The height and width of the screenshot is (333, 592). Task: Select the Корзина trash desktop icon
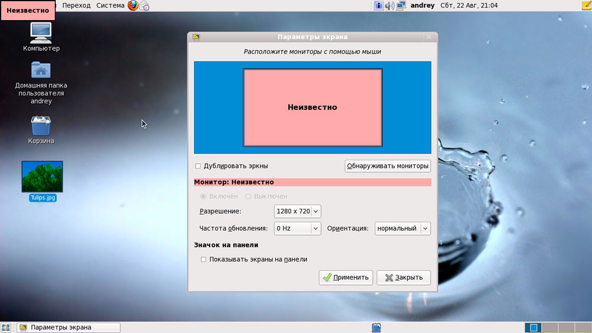pos(41,130)
